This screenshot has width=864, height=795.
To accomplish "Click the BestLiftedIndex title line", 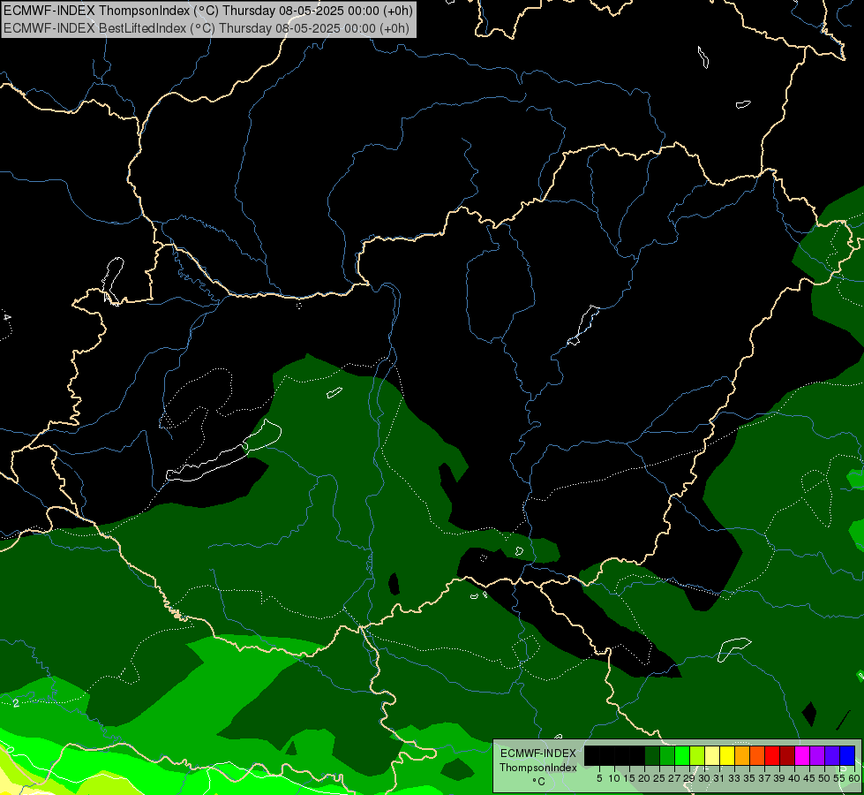I will tap(207, 28).
